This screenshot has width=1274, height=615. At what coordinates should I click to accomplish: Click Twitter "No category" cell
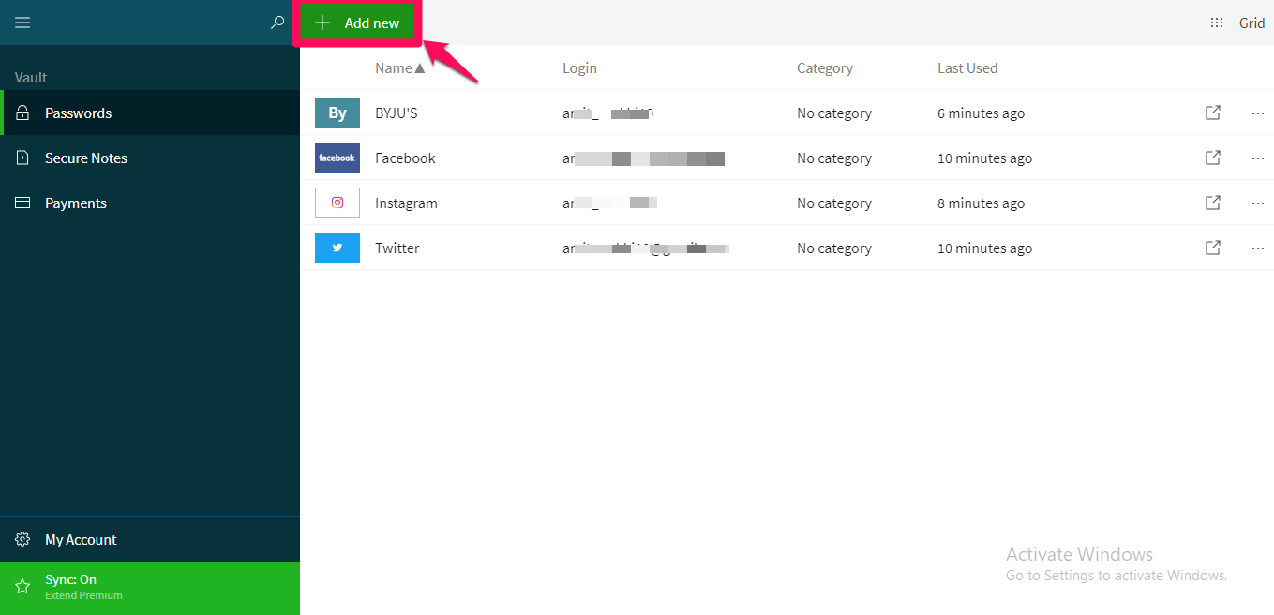tap(834, 247)
